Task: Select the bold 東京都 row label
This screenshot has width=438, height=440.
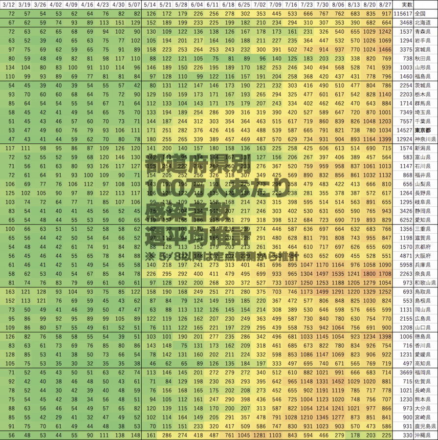Action: click(422, 130)
